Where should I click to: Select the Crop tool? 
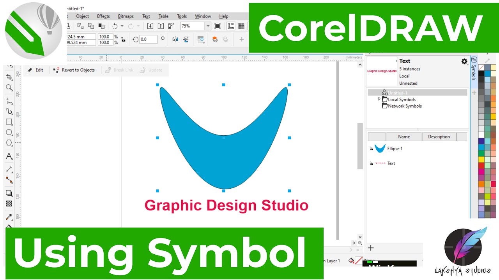(x=9, y=77)
